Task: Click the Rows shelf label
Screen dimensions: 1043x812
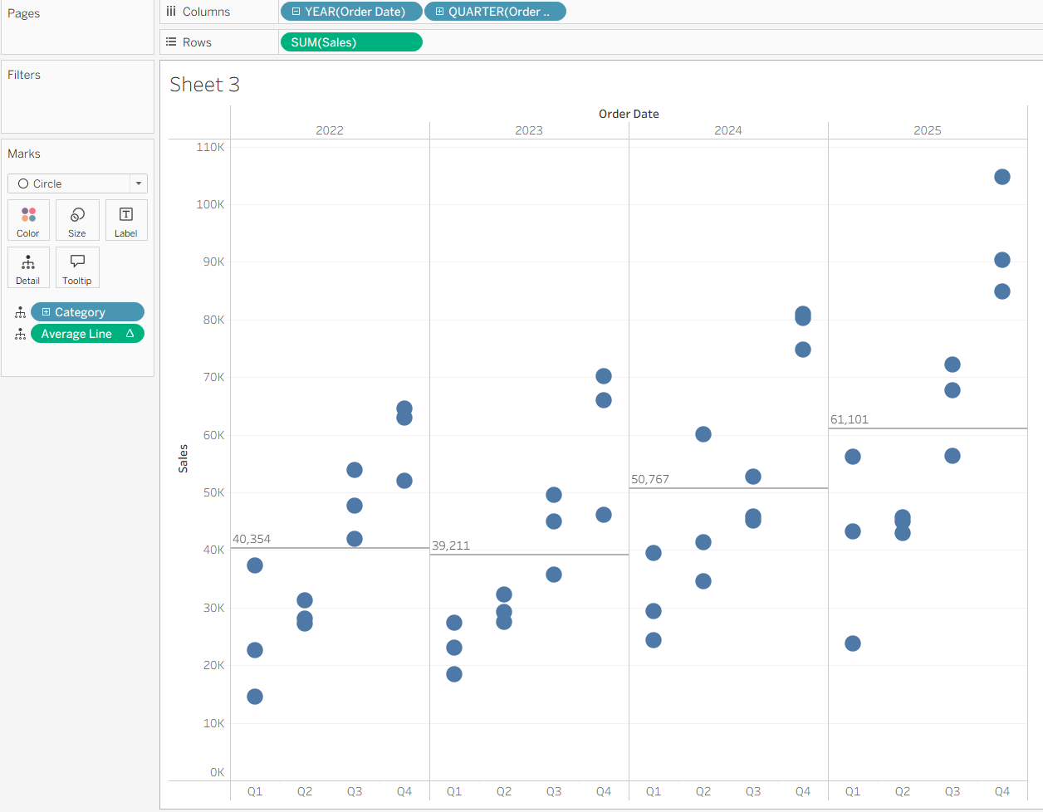Action: (x=198, y=42)
